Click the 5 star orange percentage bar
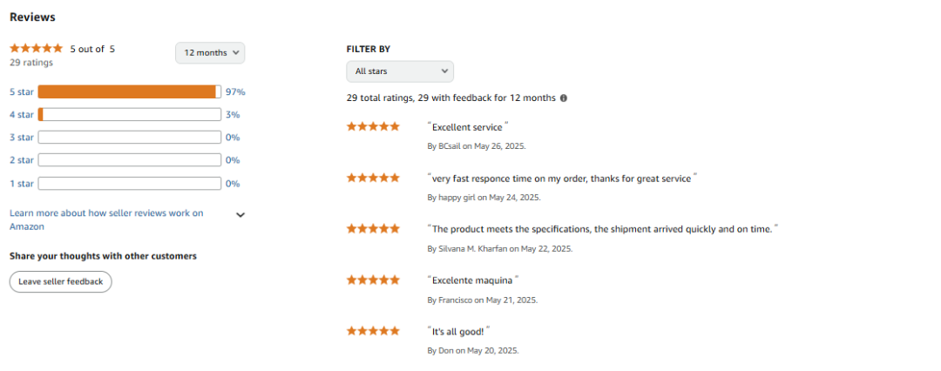Viewport: 941px width, 371px height. click(x=130, y=91)
